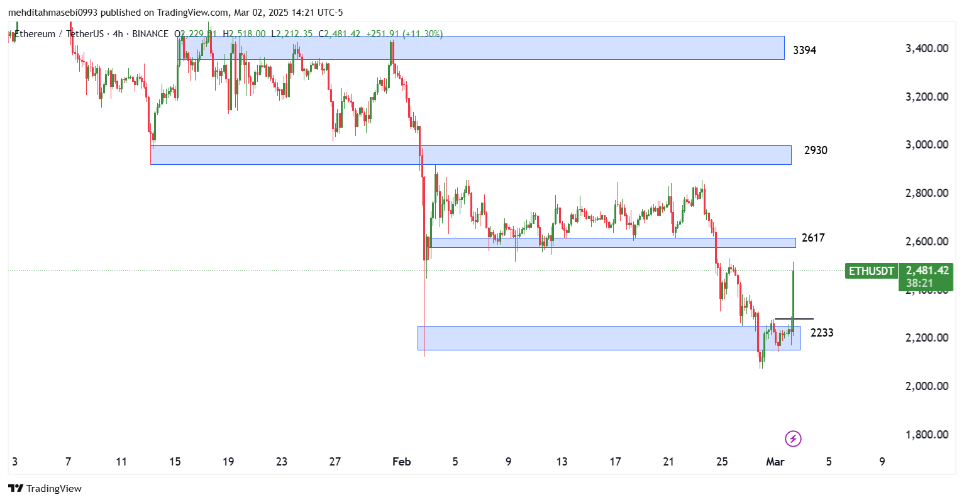964x502 pixels.
Task: Click the 3,200.00 price axis label
Action: click(927, 97)
